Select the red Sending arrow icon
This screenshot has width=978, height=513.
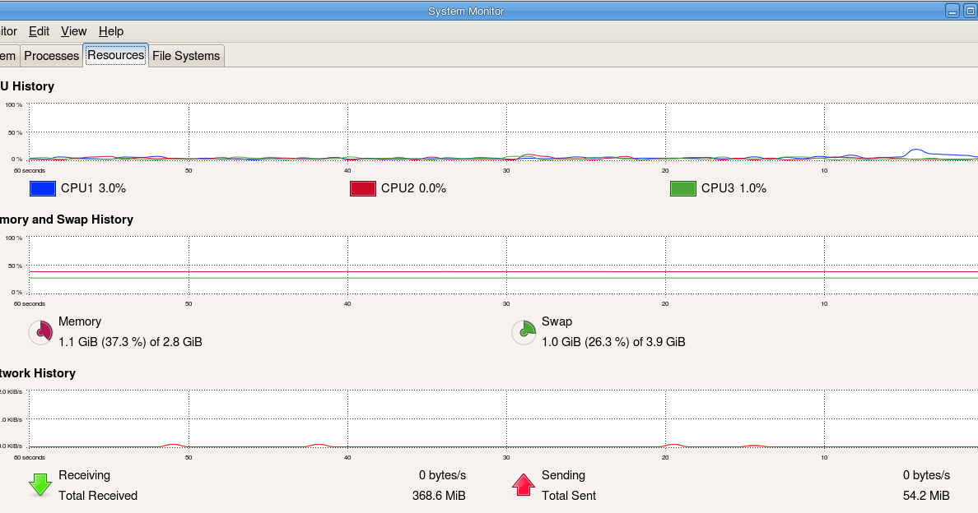pos(524,484)
